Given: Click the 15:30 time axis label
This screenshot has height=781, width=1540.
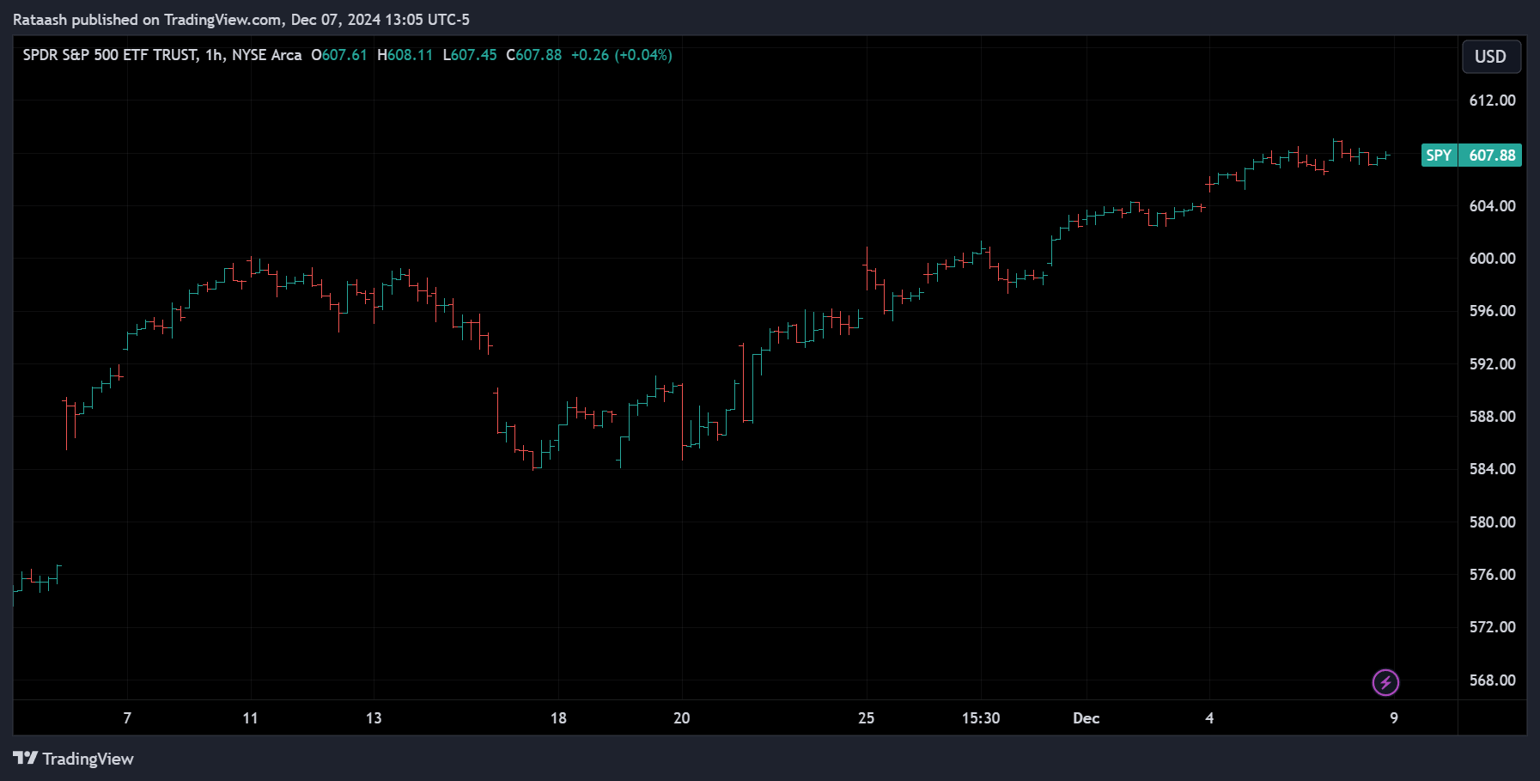Looking at the screenshot, I should [981, 718].
